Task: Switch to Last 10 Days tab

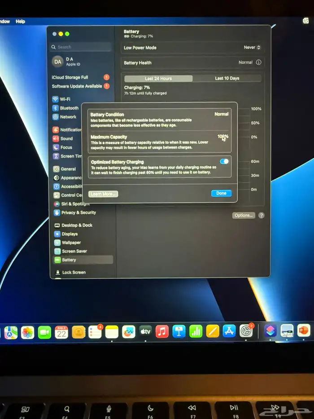Action: 227,78
